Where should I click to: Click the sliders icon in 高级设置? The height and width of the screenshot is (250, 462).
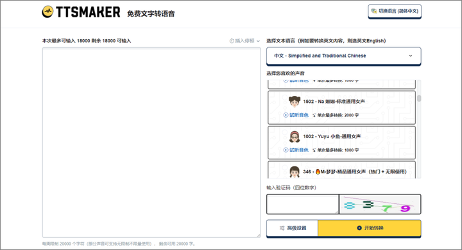(282, 228)
